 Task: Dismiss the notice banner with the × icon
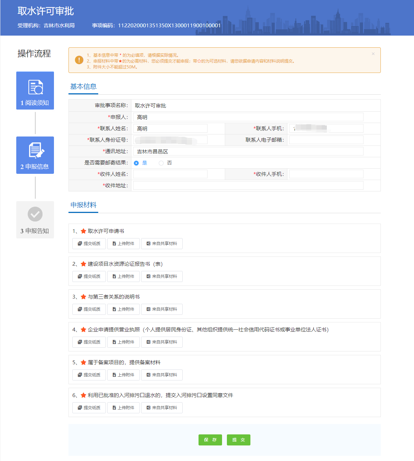click(x=373, y=54)
